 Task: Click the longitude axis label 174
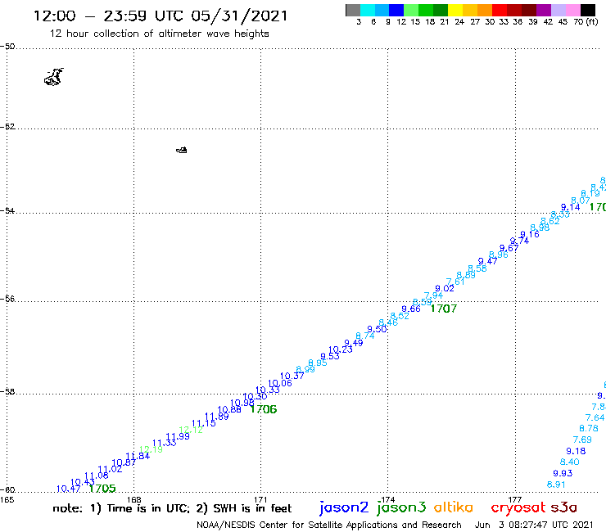click(387, 500)
